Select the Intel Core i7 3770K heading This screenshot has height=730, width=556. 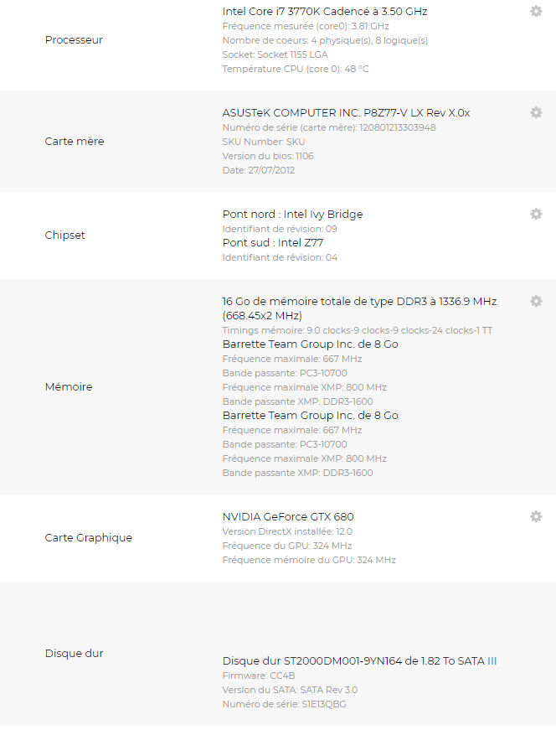[x=325, y=12]
